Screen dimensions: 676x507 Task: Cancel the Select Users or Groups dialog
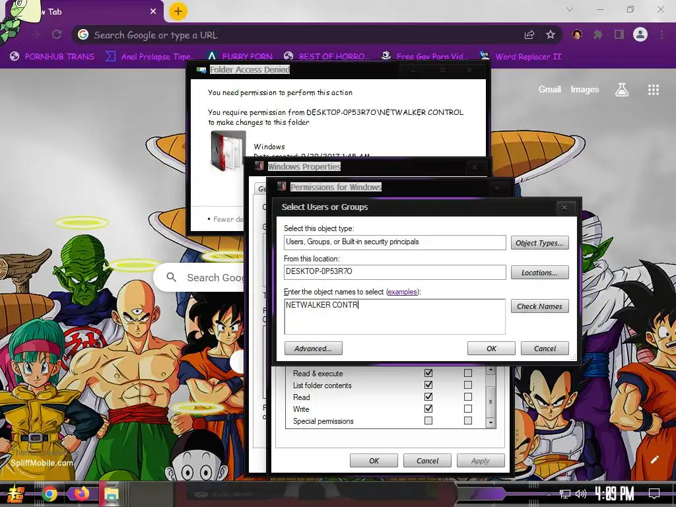coord(545,349)
